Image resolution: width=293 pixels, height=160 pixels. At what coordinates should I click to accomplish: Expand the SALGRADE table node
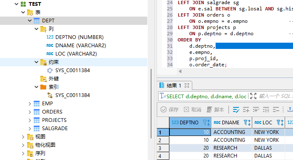point(30,128)
